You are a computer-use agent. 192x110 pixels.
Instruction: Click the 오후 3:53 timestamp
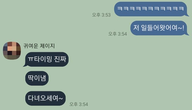(x=101, y=15)
